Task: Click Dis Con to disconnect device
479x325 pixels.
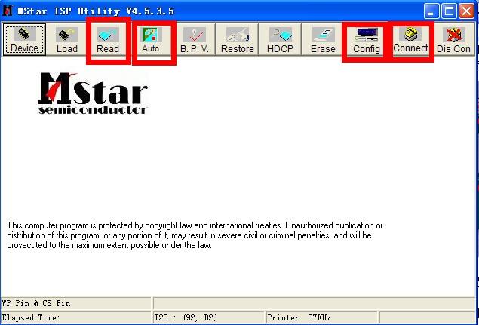Action: pyautogui.click(x=453, y=40)
